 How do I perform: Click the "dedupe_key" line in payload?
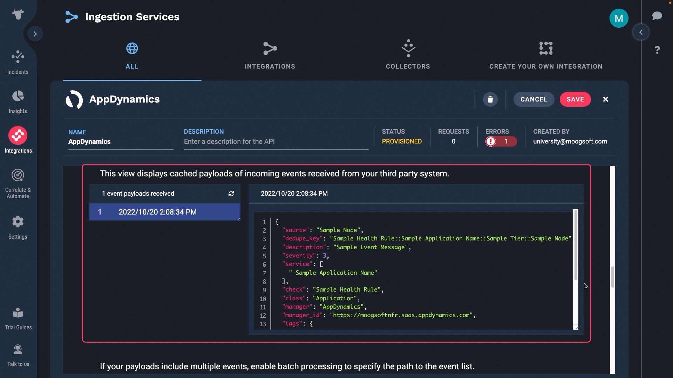pos(427,239)
